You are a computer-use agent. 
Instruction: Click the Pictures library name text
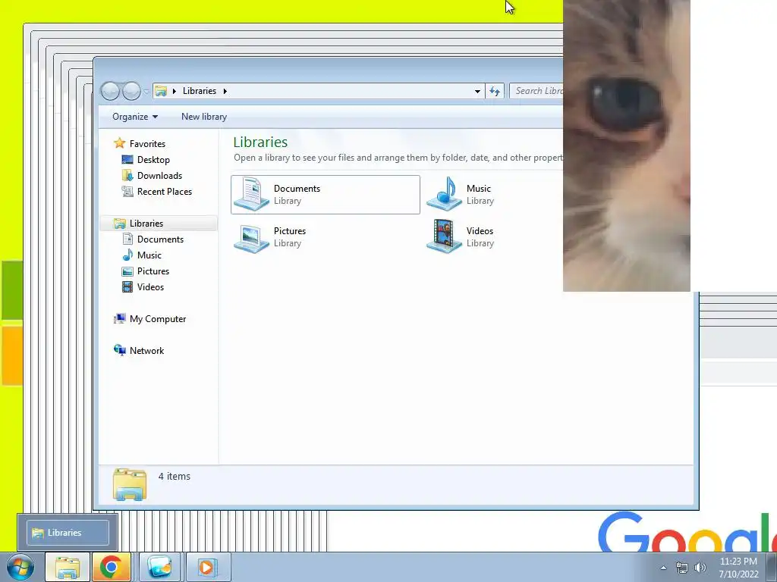coord(289,231)
